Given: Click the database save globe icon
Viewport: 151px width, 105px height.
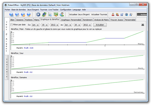Looking at the screenshot, I should pyautogui.click(x=11, y=15).
